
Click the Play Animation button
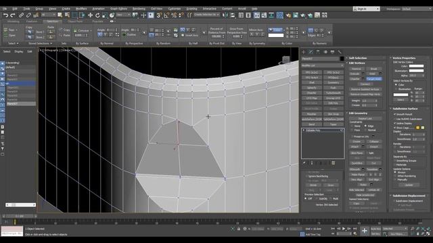coord(344,229)
